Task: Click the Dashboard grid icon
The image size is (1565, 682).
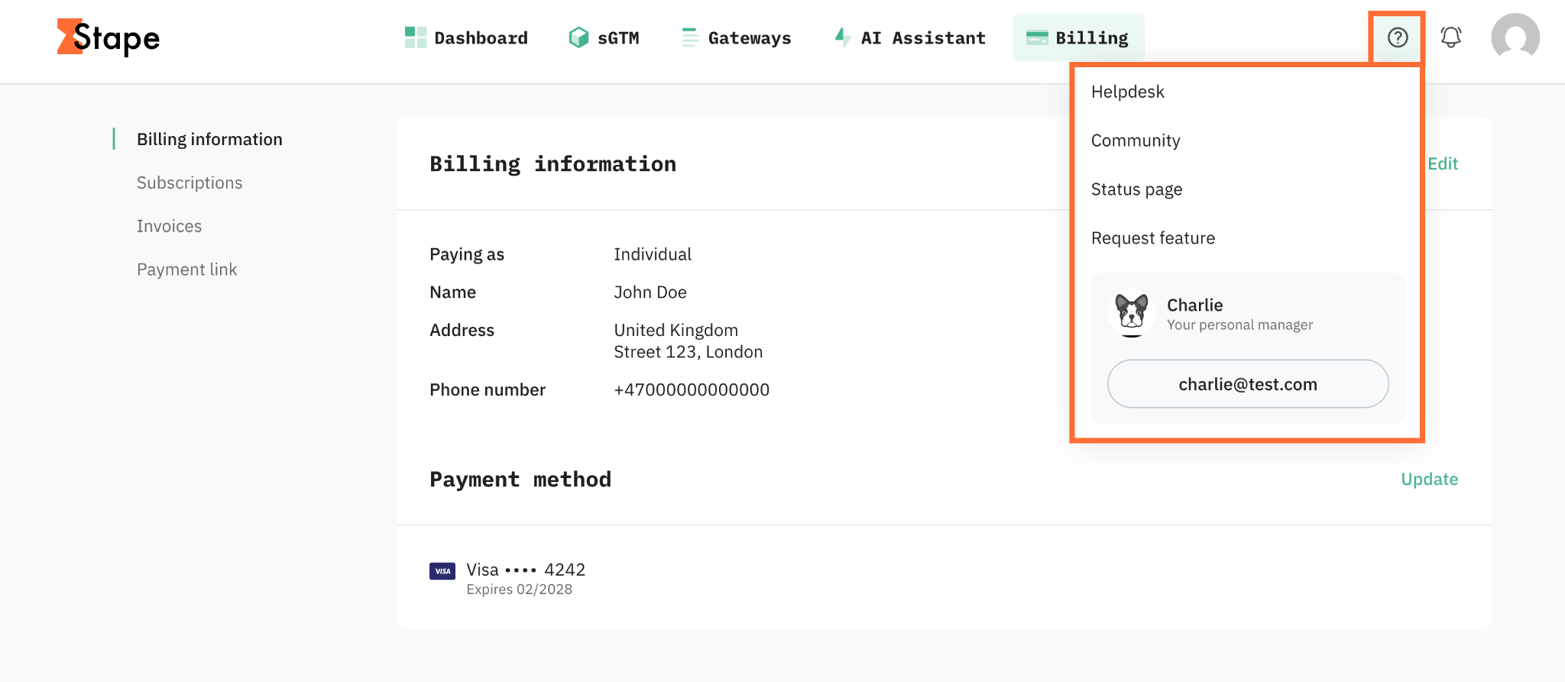Action: (416, 37)
